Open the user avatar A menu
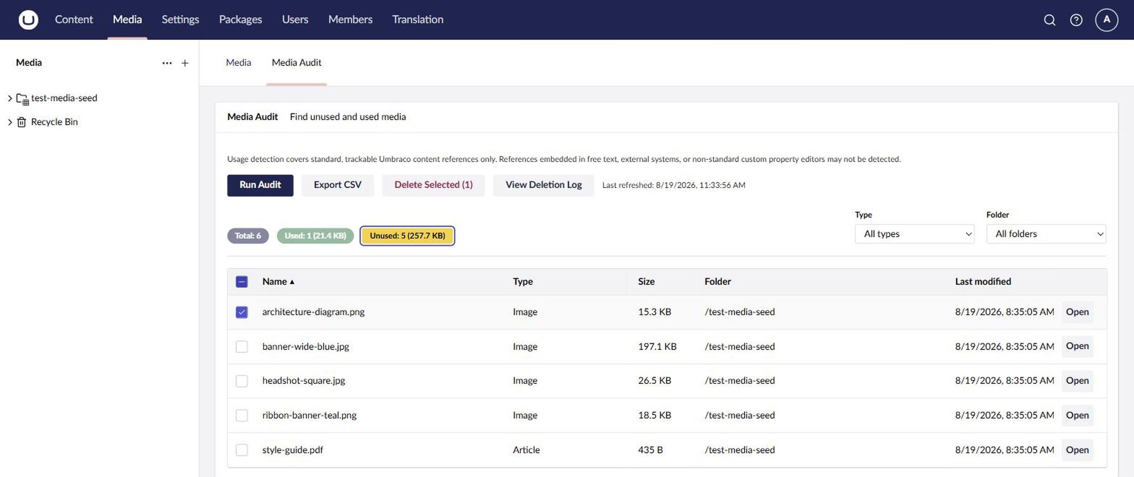The image size is (1134, 477). pyautogui.click(x=1106, y=20)
